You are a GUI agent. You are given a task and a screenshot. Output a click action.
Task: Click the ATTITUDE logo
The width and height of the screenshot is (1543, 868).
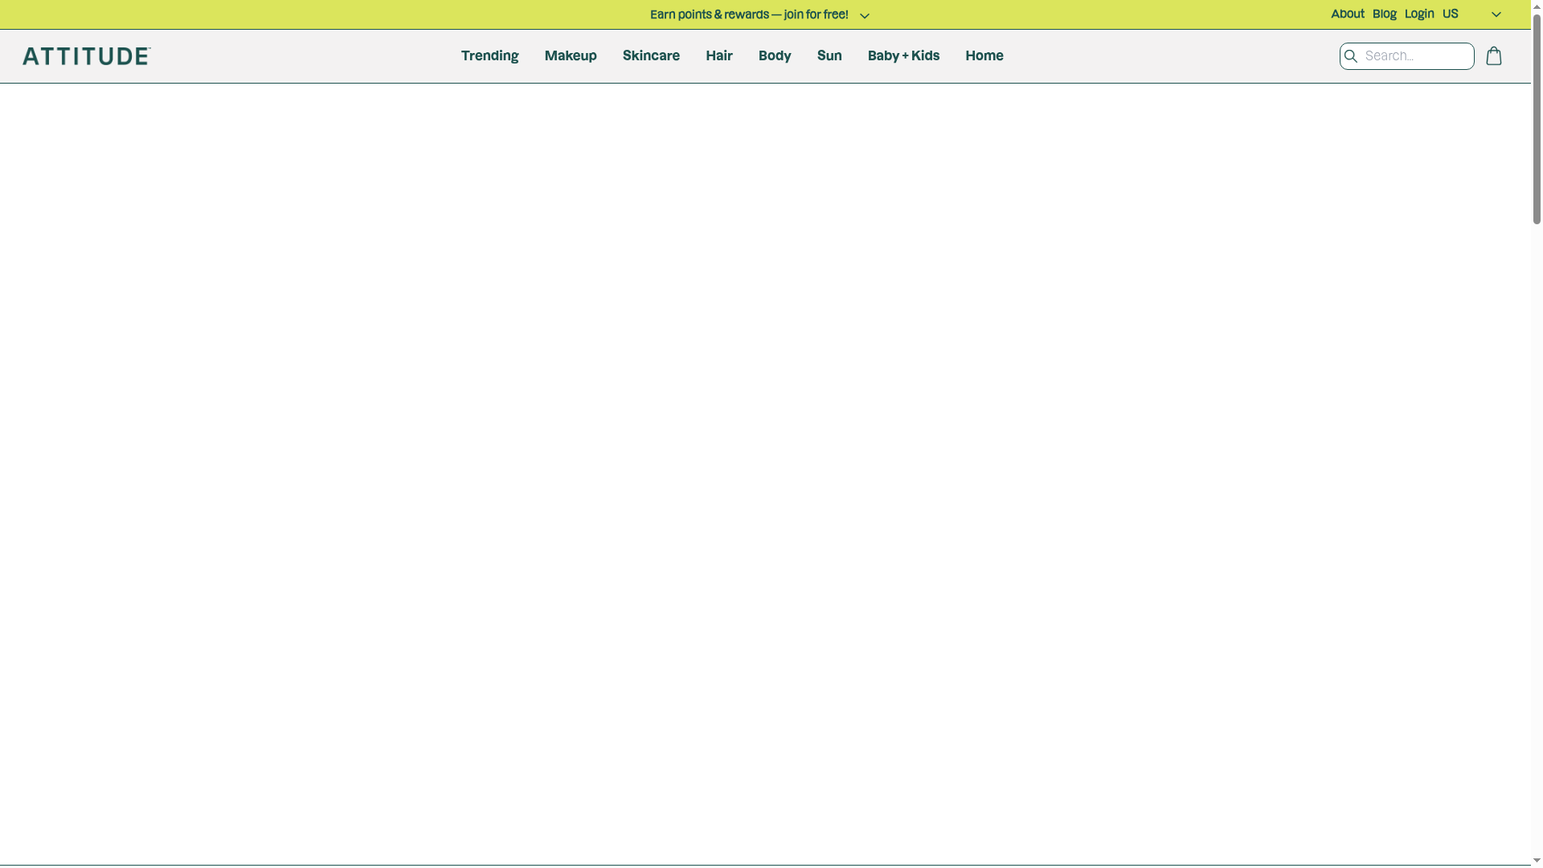pyautogui.click(x=85, y=55)
